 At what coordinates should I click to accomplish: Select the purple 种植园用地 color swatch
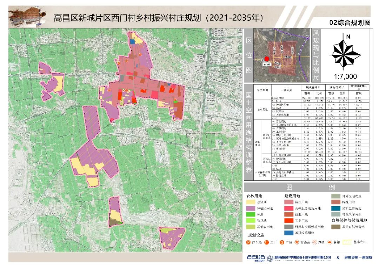tap(251, 209)
